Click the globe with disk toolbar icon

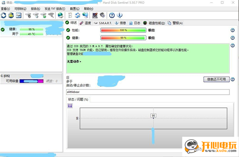click(x=61, y=15)
